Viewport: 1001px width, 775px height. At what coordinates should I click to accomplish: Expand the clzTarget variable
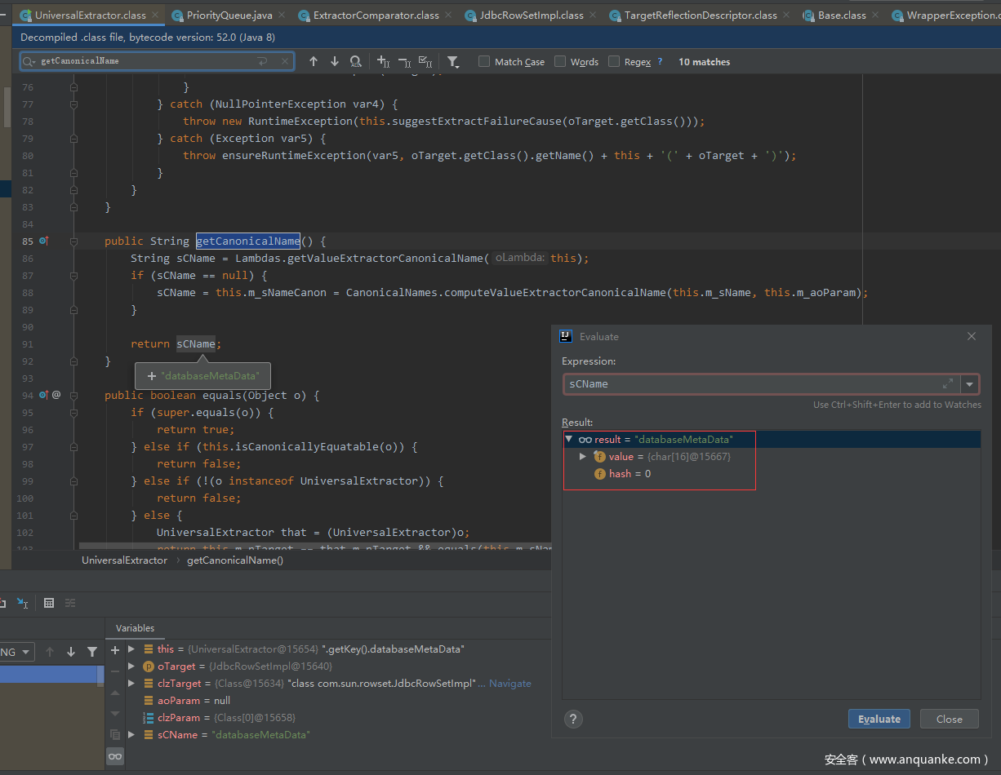click(131, 684)
